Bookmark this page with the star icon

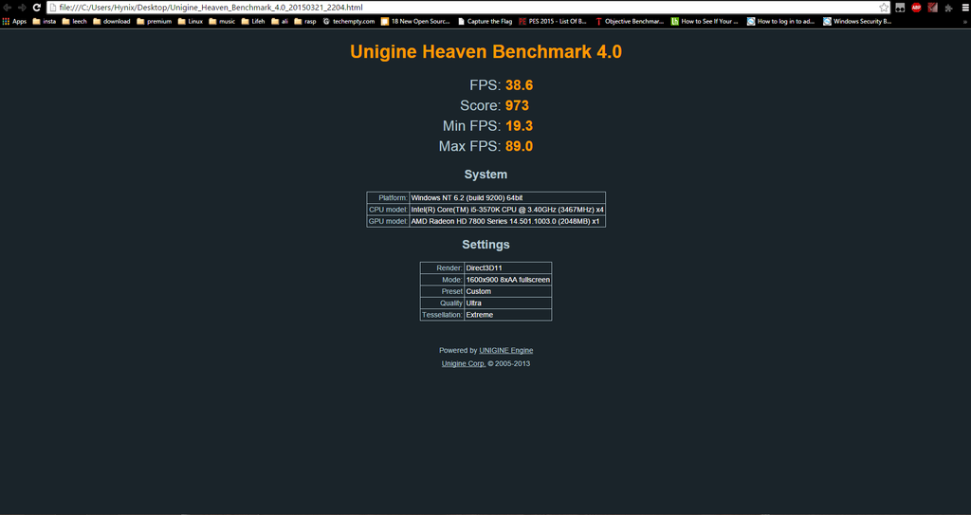point(884,8)
